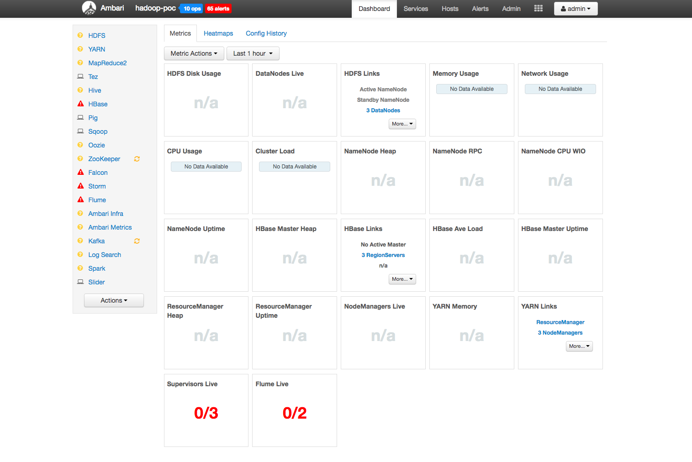Click the critical alert icon beside HBase

click(80, 104)
